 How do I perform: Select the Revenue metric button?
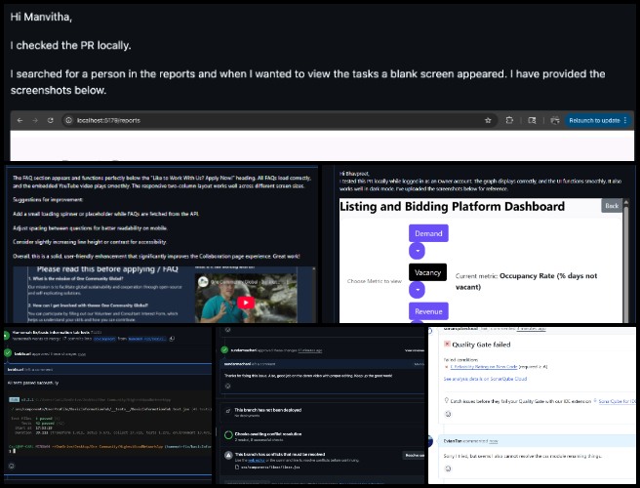pos(428,311)
